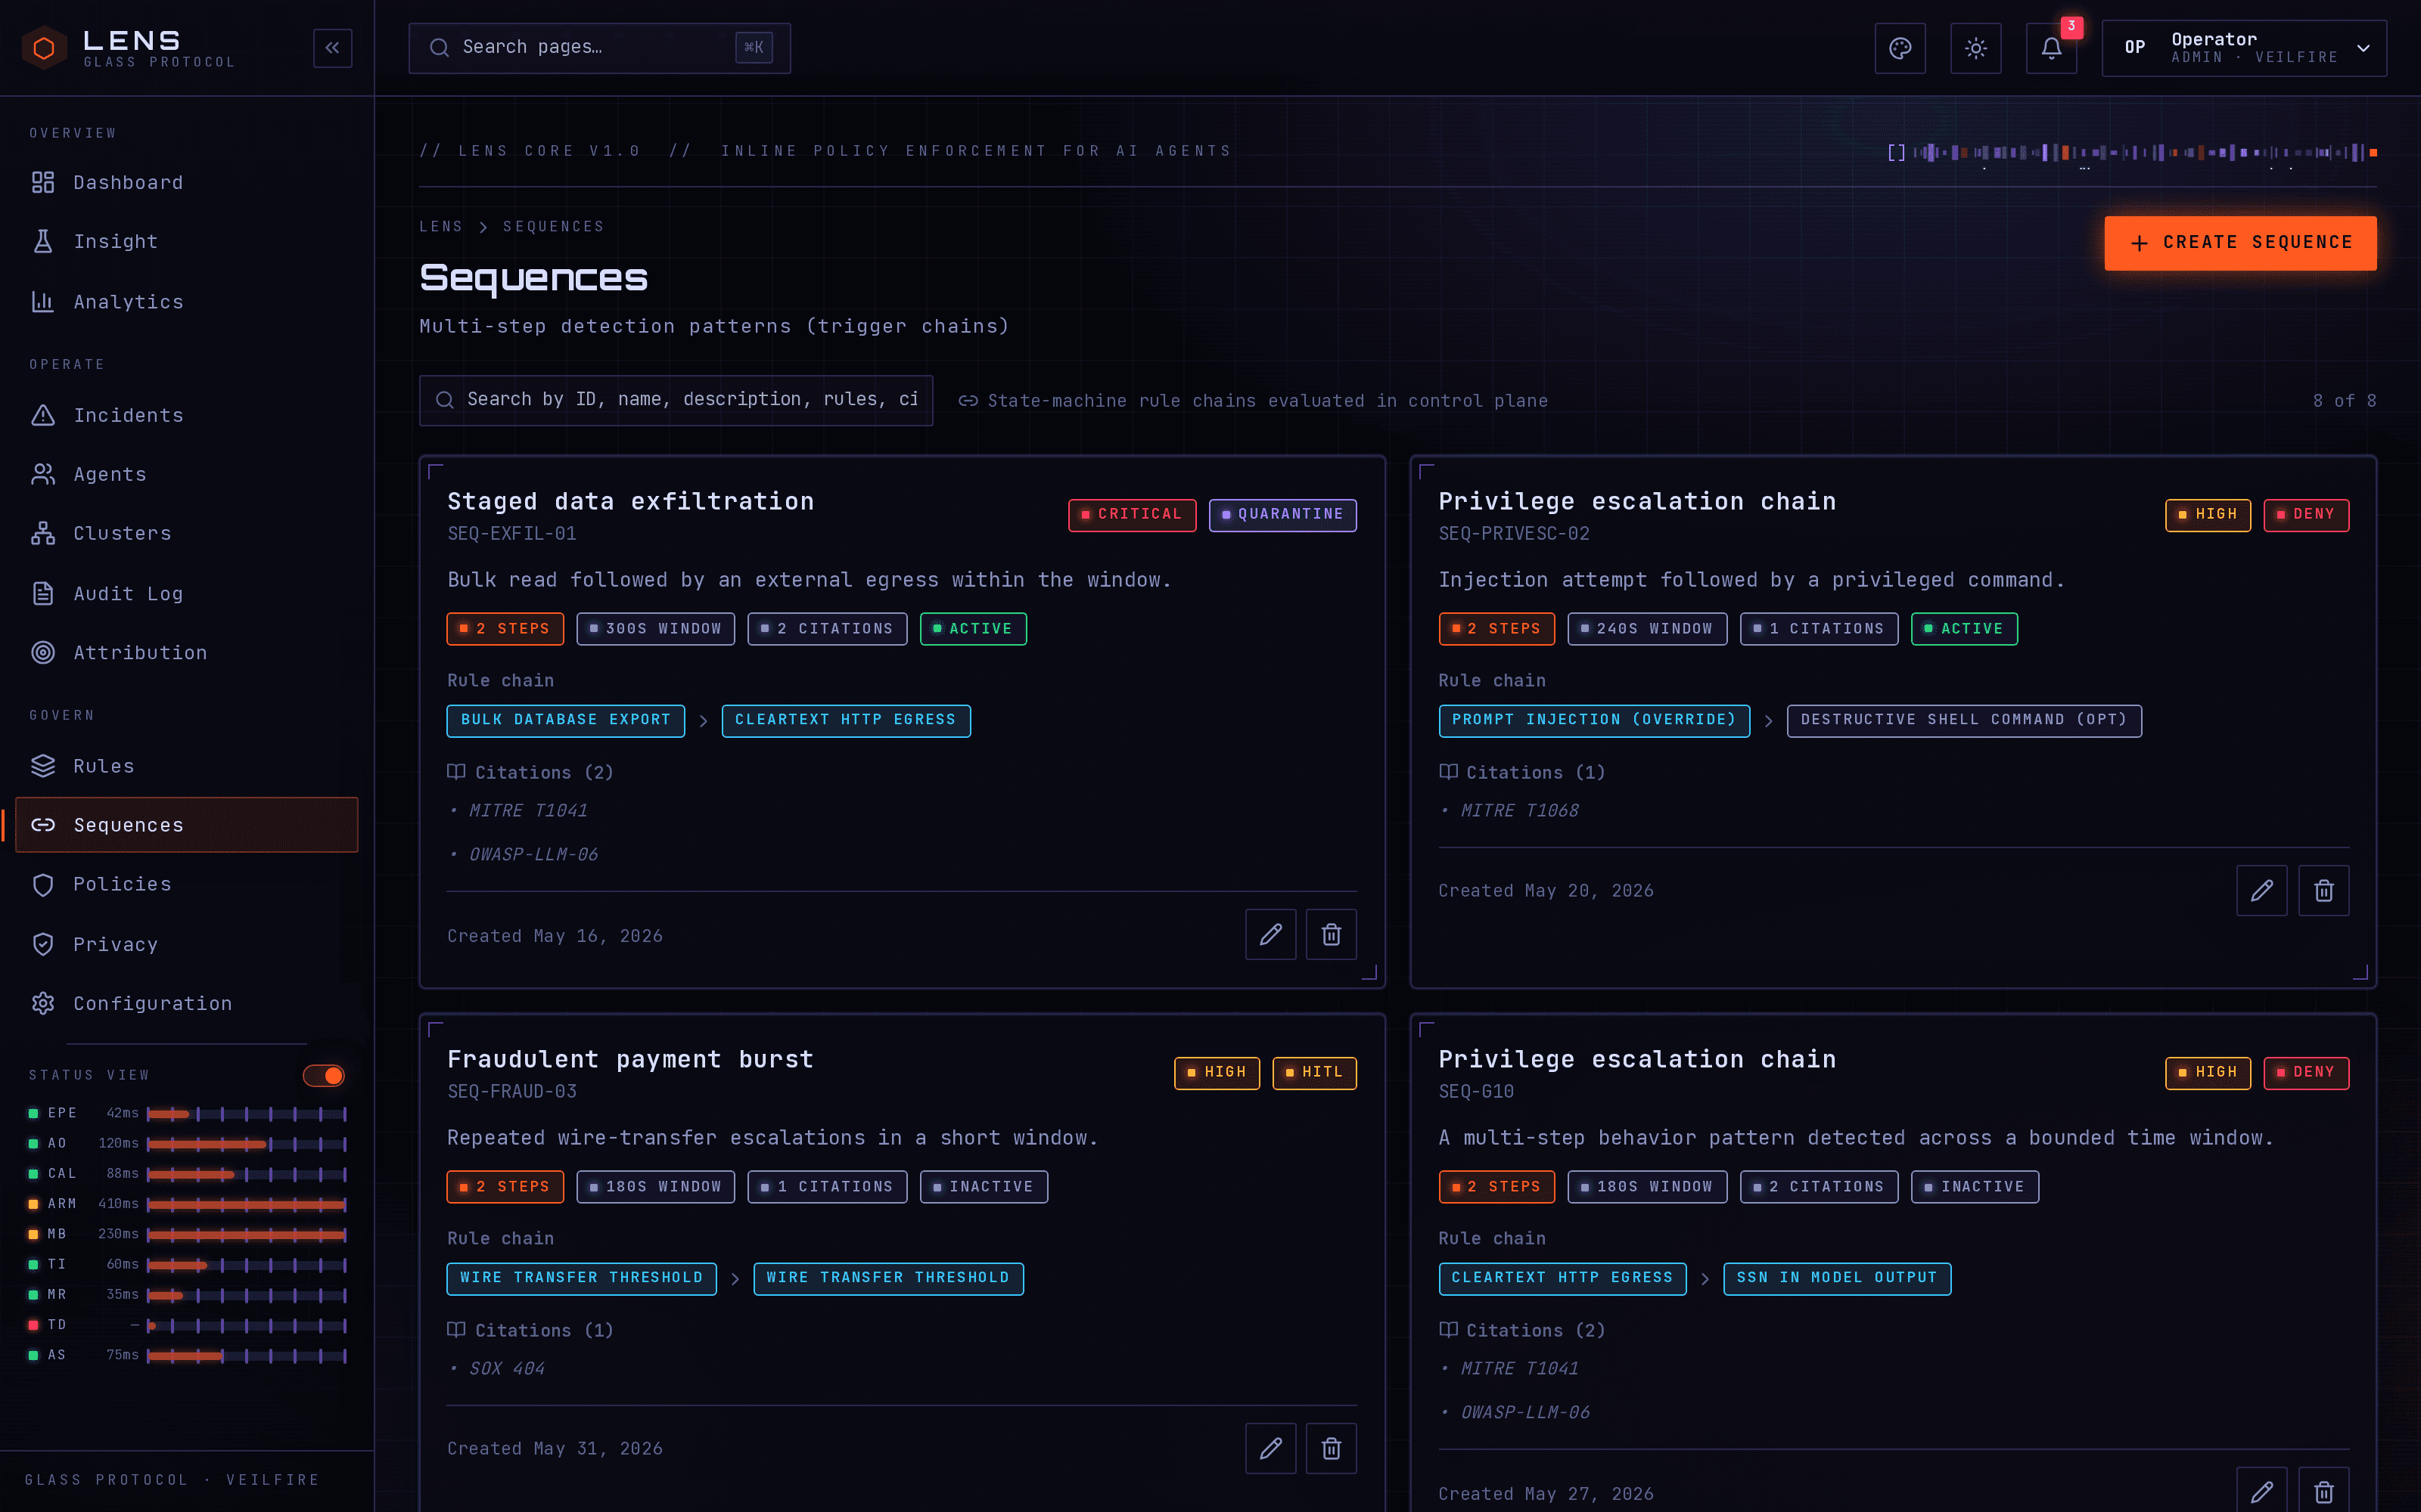The width and height of the screenshot is (2421, 1512).
Task: Edit the Staged data exfiltration sequence
Action: click(x=1270, y=935)
